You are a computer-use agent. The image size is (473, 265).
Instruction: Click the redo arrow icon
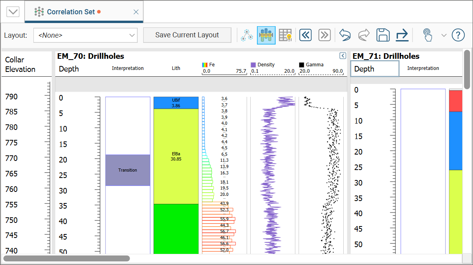pyautogui.click(x=363, y=35)
